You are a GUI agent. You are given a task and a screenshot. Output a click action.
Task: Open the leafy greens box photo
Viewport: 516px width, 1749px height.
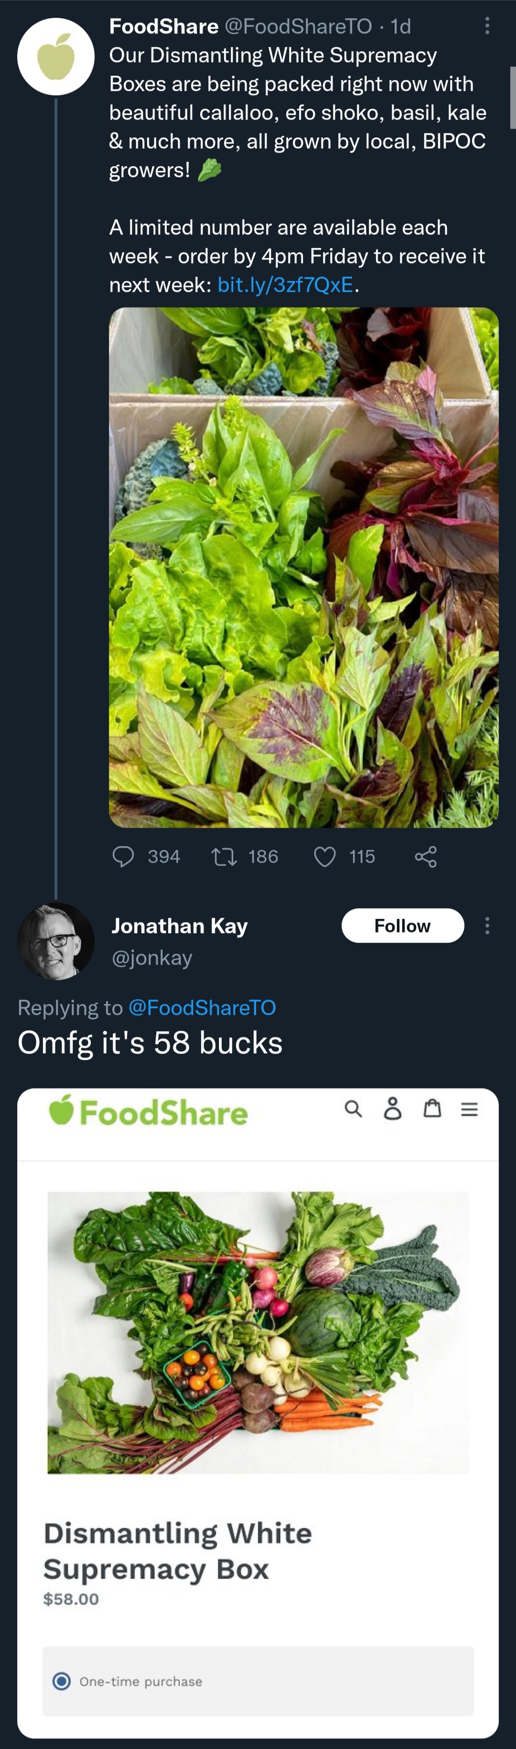click(x=304, y=567)
